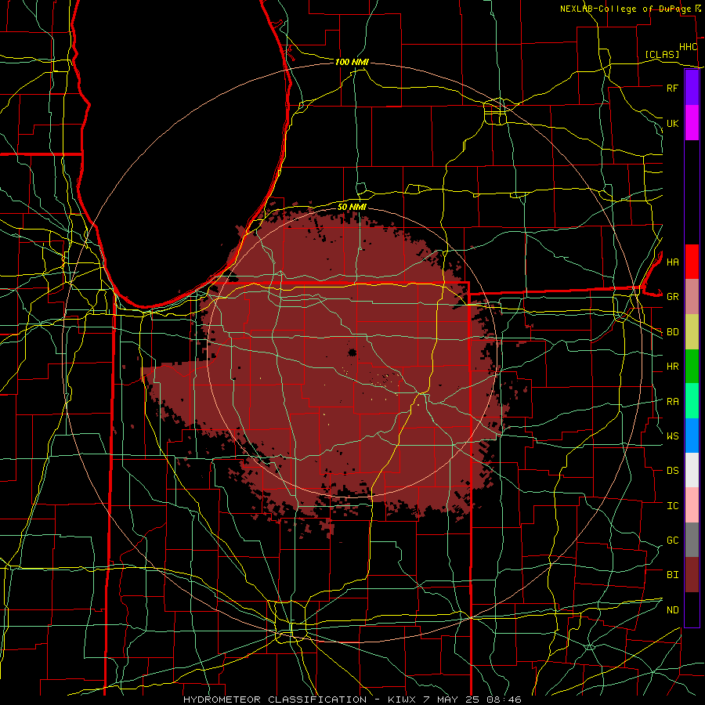Click the BI dark-red legend swatch
This screenshot has width=705, height=705.
click(x=692, y=575)
